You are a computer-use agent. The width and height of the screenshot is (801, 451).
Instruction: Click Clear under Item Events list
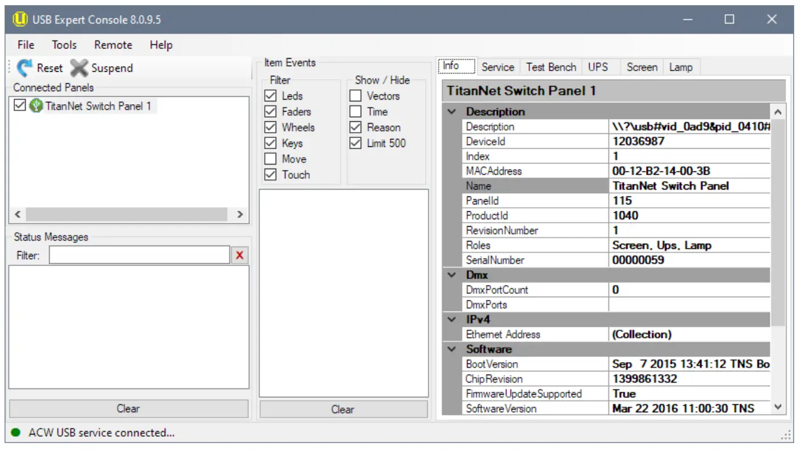click(x=343, y=409)
